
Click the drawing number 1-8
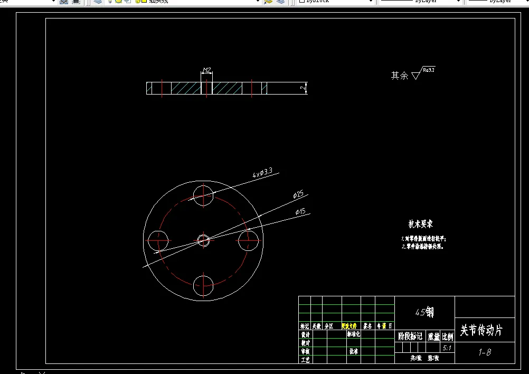pyautogui.click(x=485, y=352)
